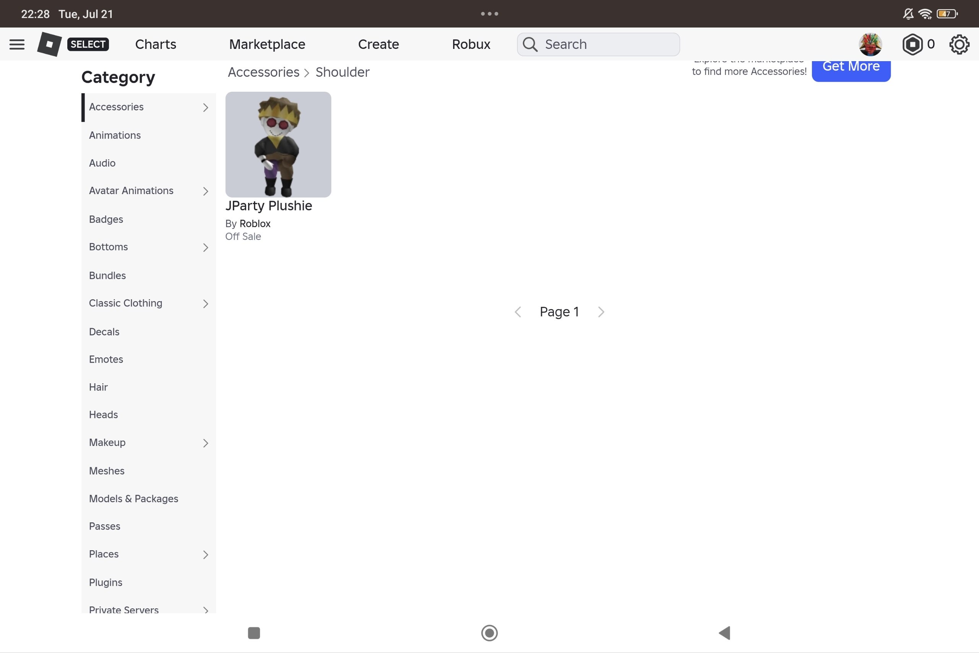Open the settings gear icon
Viewport: 979px width, 653px height.
click(959, 44)
